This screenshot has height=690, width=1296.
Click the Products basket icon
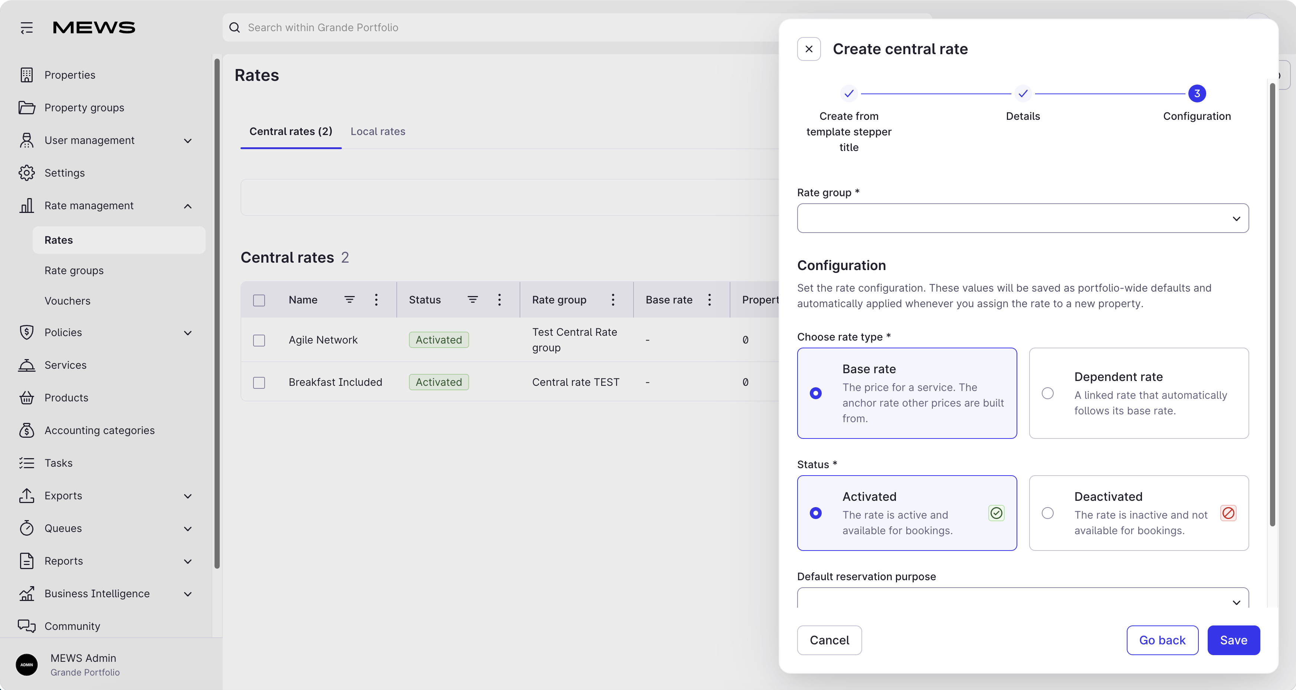coord(27,398)
